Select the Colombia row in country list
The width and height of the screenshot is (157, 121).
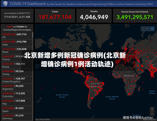click(x=17, y=95)
